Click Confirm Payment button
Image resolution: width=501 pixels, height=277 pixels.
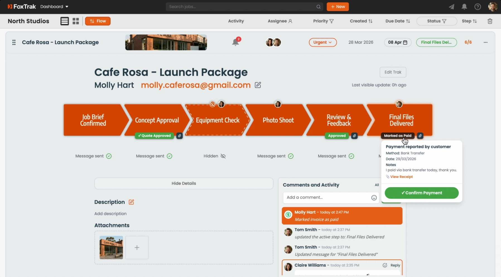point(421,193)
